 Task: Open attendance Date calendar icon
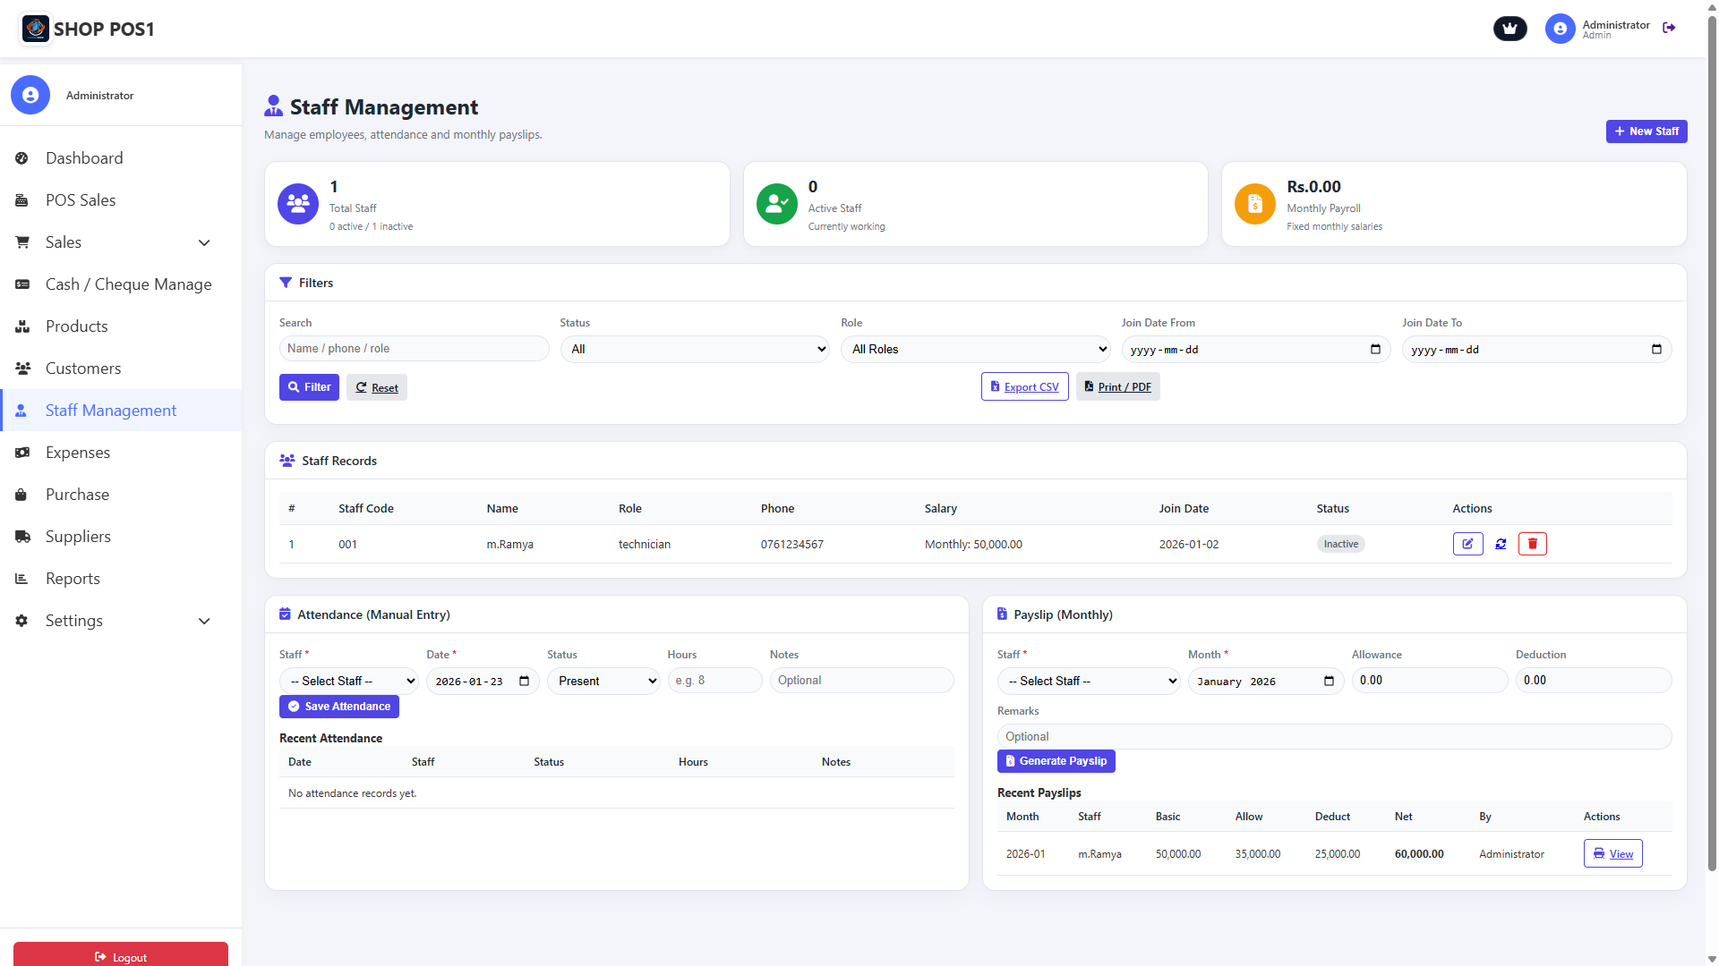tap(525, 682)
